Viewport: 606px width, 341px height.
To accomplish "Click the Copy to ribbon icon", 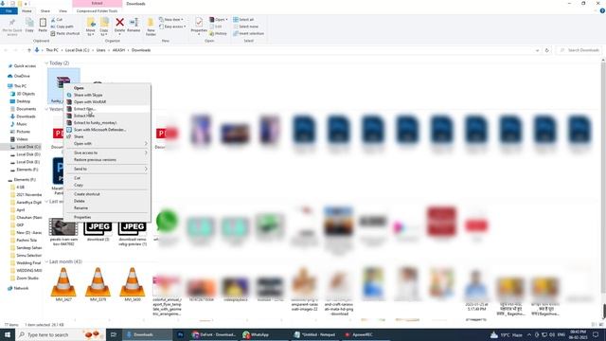I will click(x=104, y=23).
